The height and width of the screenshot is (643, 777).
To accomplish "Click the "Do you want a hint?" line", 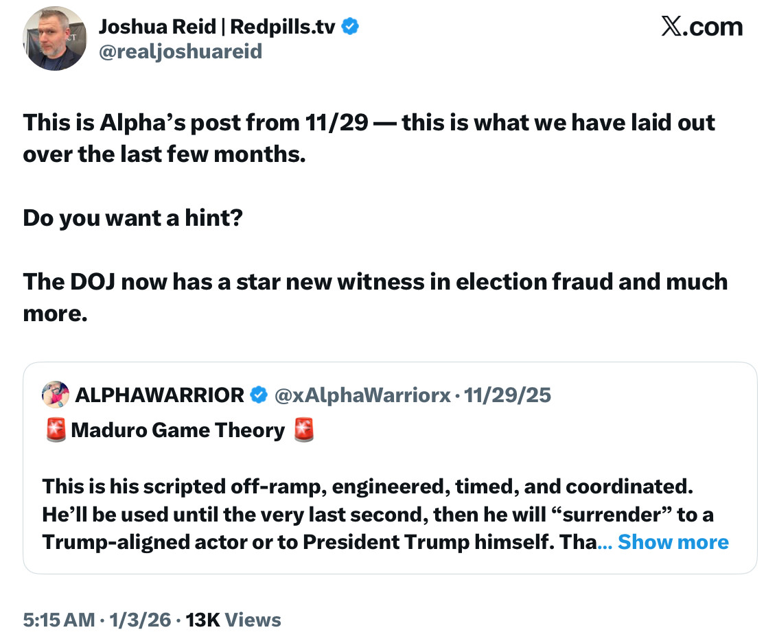I will [132, 218].
